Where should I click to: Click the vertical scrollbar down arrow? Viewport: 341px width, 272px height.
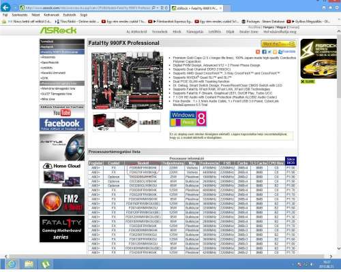click(x=339, y=248)
